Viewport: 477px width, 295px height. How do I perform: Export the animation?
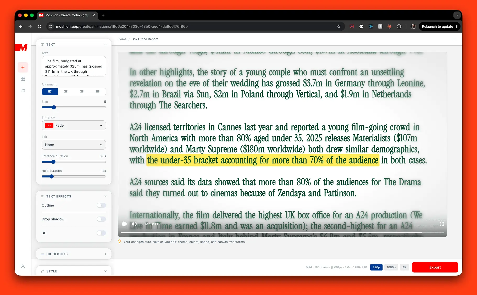point(435,267)
